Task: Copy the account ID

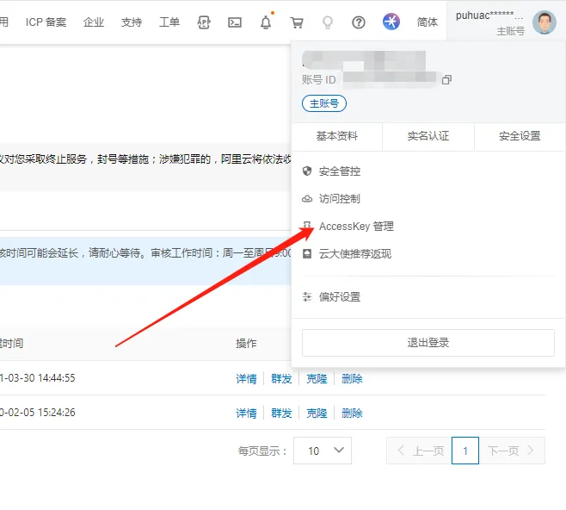Action: [447, 79]
